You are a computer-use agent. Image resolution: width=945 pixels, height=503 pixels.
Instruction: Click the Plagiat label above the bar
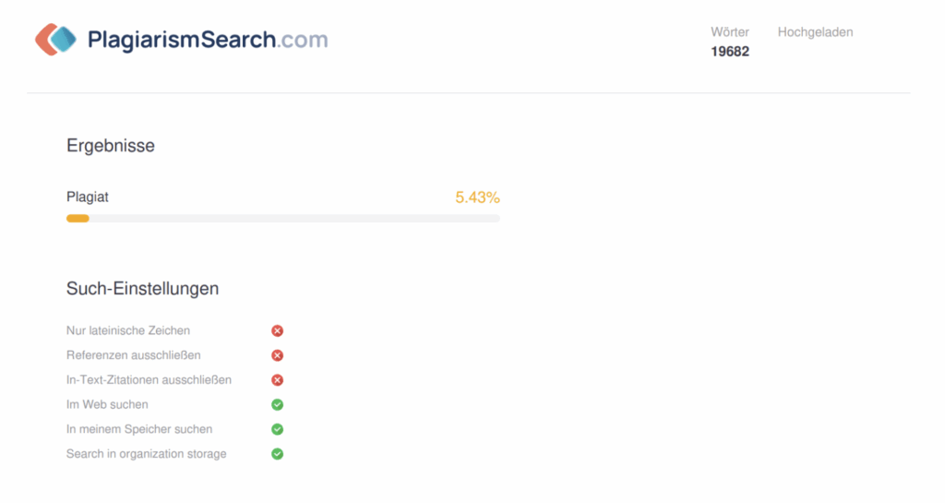pyautogui.click(x=88, y=197)
